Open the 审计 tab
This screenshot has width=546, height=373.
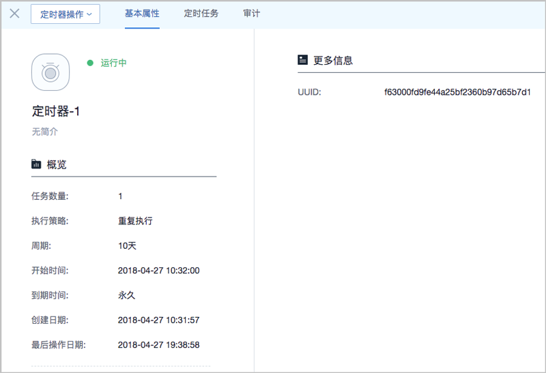251,14
